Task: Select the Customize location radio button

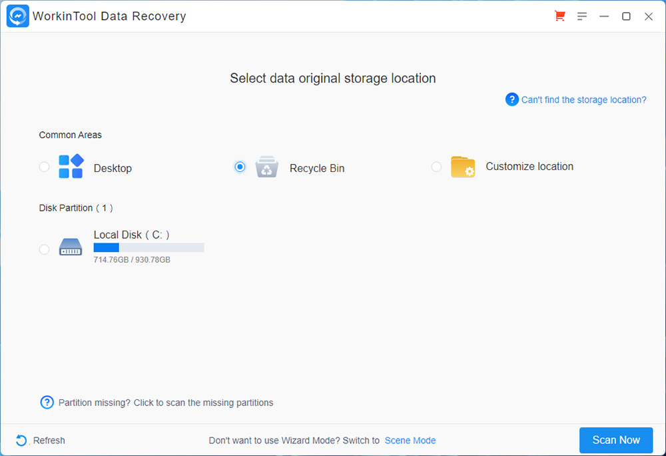Action: (436, 167)
